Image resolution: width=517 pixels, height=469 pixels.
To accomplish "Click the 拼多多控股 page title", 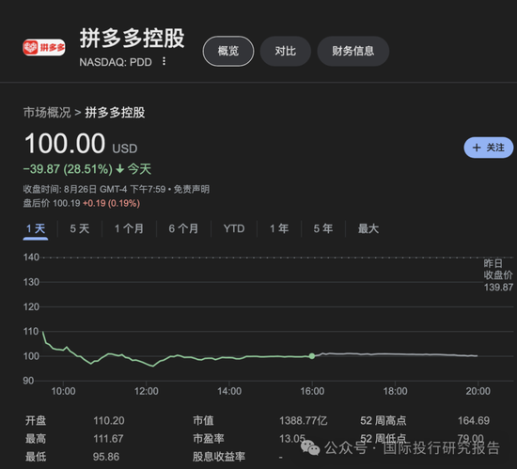I will [x=132, y=39].
